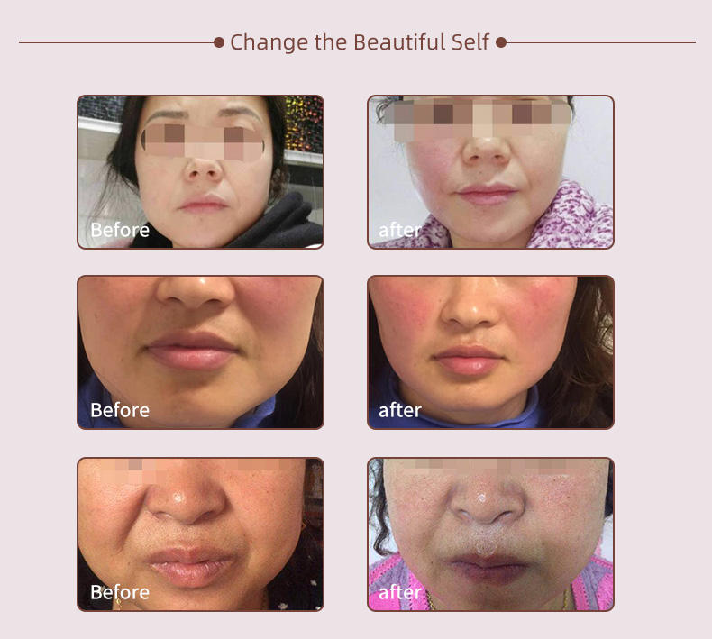Viewport: 712px width, 639px height.
Task: Open Before photo with blue collar
Action: 200,352
